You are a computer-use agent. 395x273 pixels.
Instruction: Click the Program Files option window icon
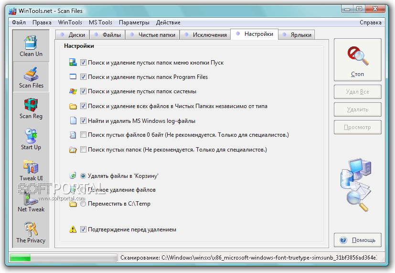(73, 76)
